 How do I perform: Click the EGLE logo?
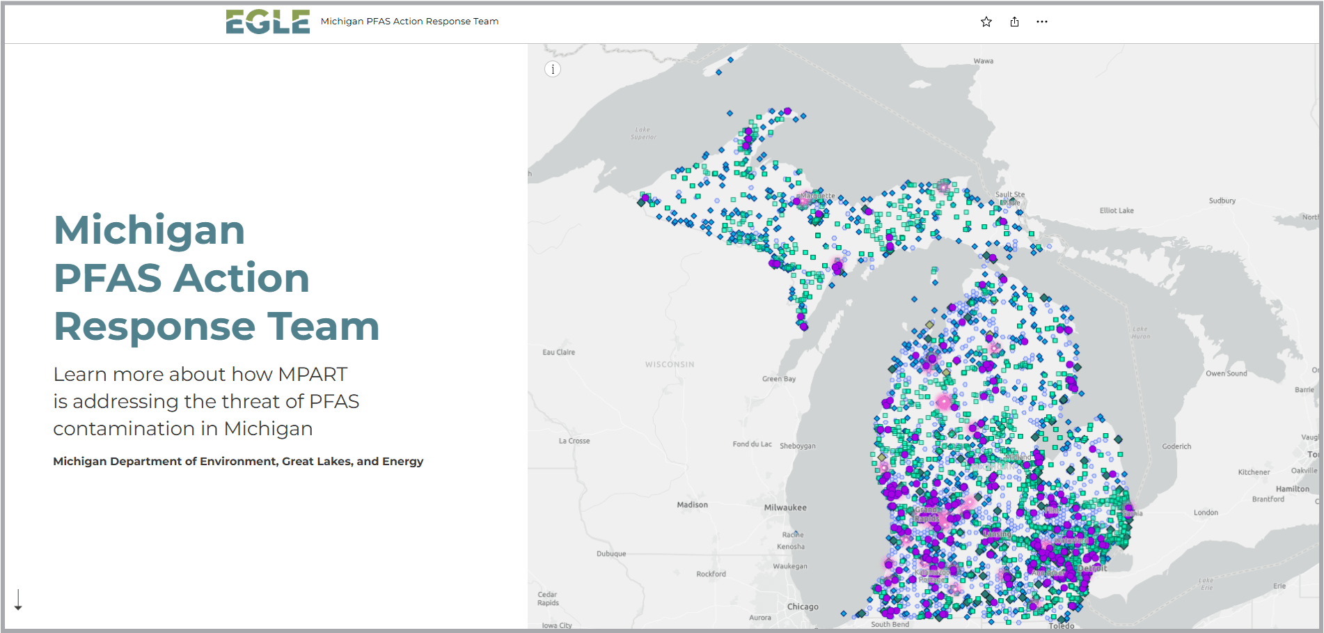[x=267, y=20]
